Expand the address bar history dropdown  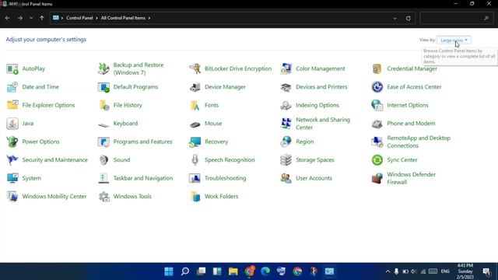tap(395, 18)
